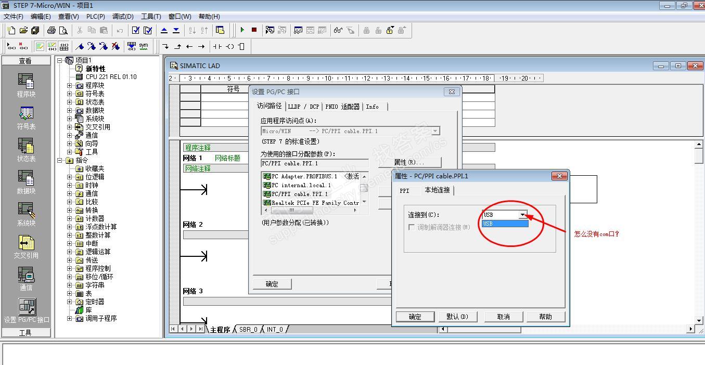Screen dimensions: 705x365
Task: Open 设置 PG/PC 接口 in the navigation bar
Action: [x=27, y=311]
